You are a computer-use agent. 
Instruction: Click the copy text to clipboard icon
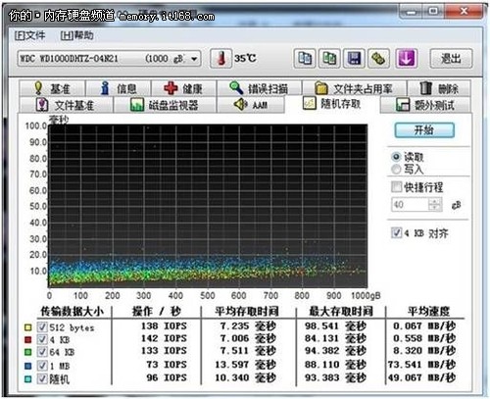[305, 59]
